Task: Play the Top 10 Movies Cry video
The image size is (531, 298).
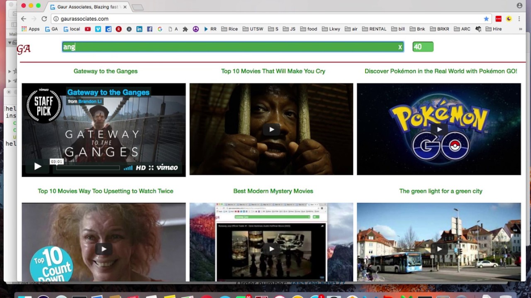Action: [271, 129]
